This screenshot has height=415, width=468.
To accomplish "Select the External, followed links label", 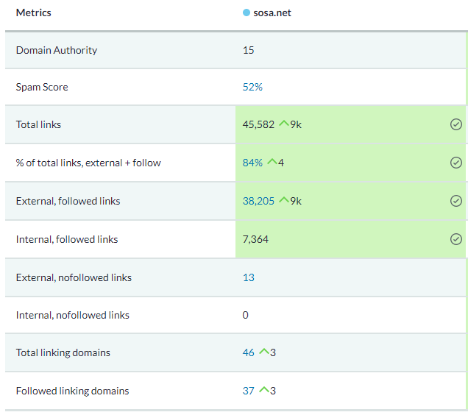I will [x=68, y=201].
